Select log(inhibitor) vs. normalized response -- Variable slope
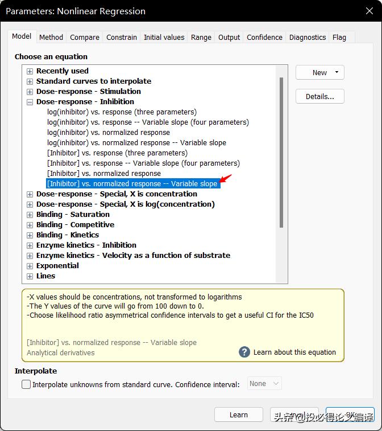Screen dimensions: 382x431 click(x=136, y=143)
